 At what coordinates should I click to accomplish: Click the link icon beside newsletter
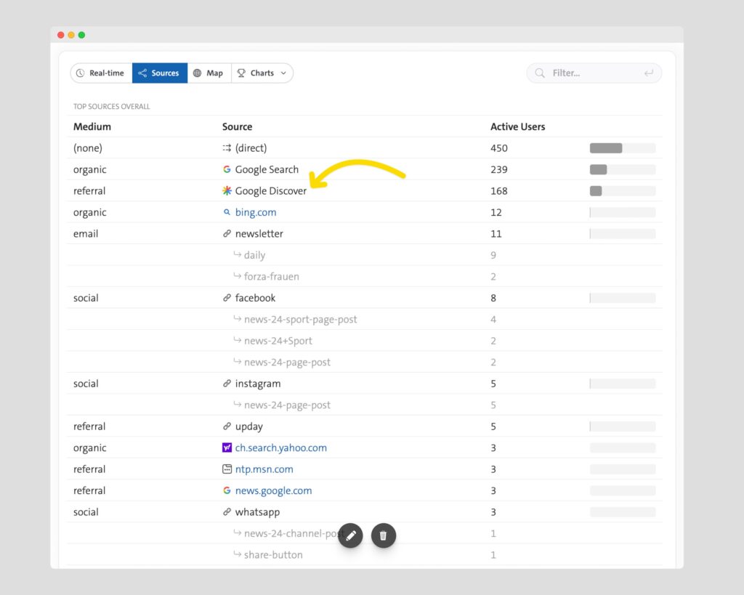click(227, 234)
